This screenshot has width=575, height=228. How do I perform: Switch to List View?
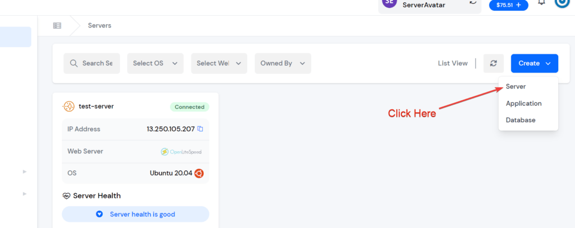tap(453, 63)
